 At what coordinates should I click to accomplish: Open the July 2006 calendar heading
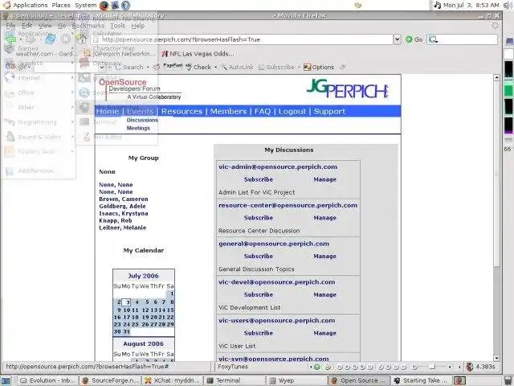pyautogui.click(x=143, y=276)
